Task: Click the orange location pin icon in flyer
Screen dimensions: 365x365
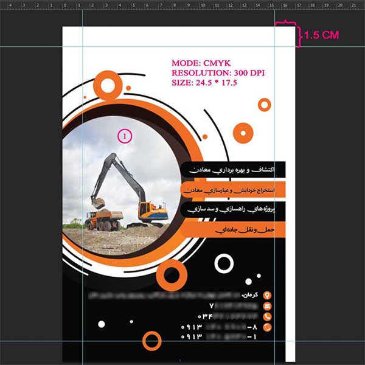Action: [267, 295]
